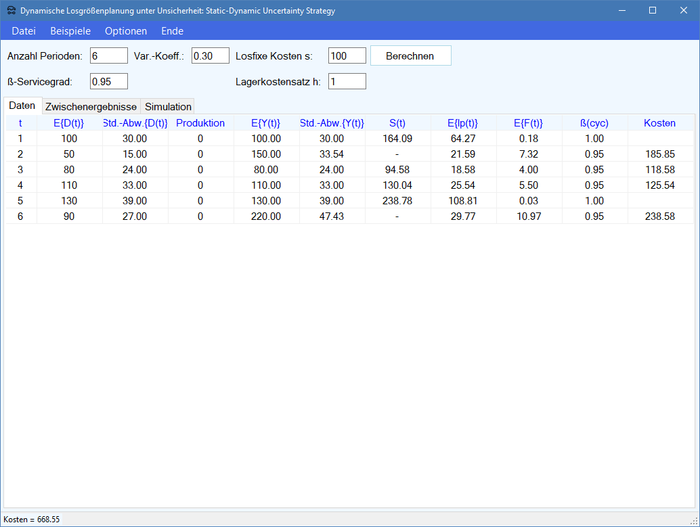Focus the Losfixe Kosten s field
This screenshot has width=700, height=527.
coord(347,56)
